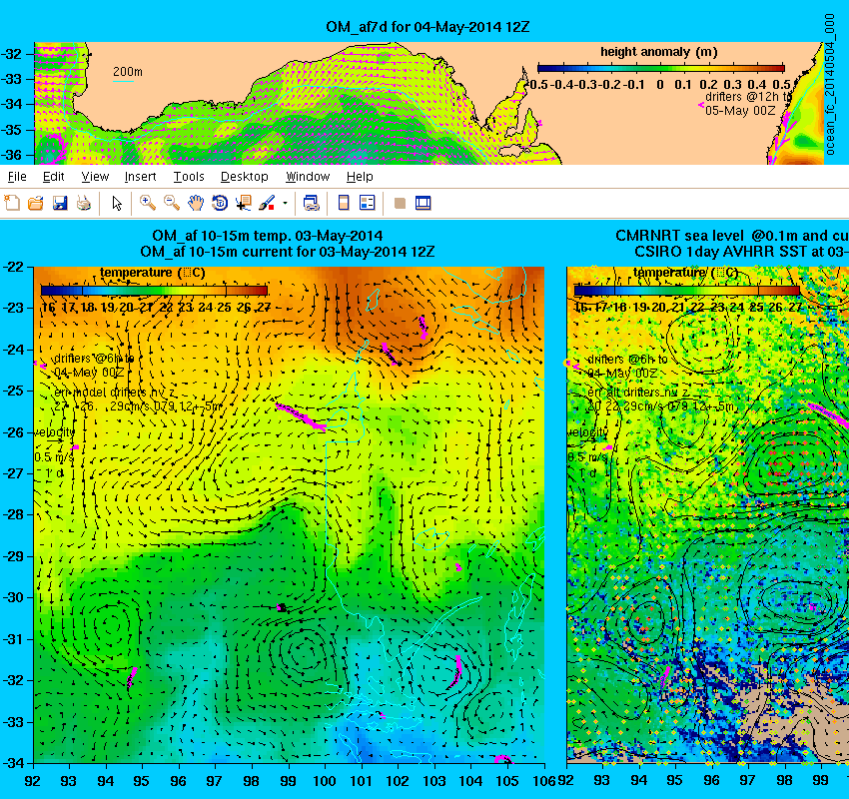Insert a colorbar via toolbar icon

(x=344, y=203)
